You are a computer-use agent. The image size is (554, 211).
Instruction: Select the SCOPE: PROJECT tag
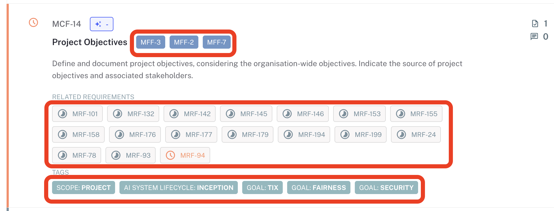coord(84,187)
